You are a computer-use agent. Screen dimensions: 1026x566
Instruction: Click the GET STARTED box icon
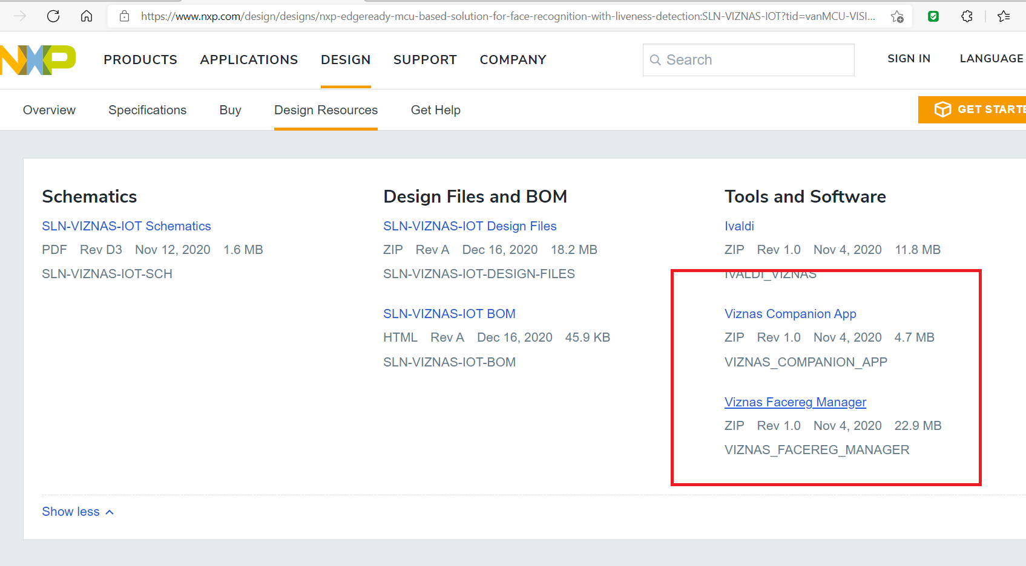click(x=942, y=109)
